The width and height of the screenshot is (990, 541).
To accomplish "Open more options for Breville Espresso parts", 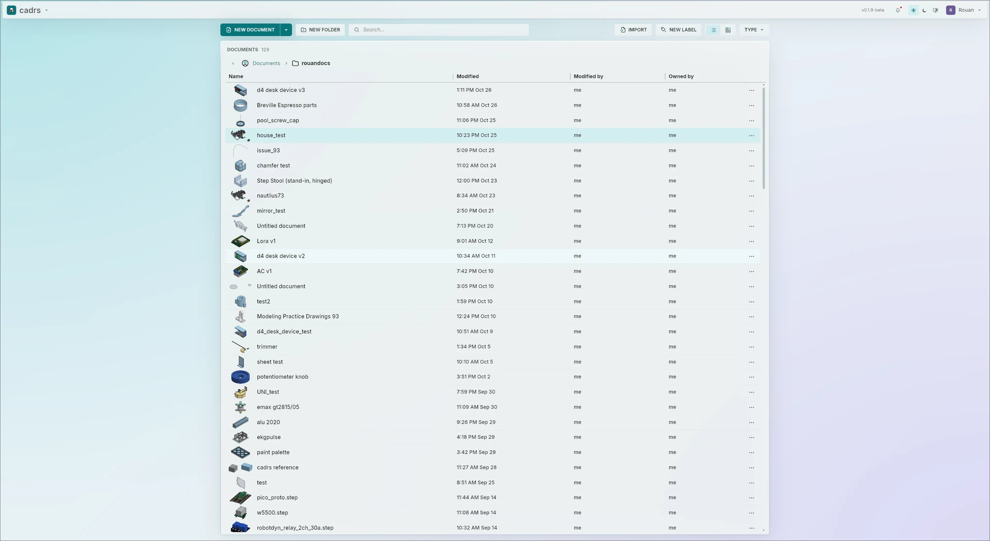I will point(751,105).
